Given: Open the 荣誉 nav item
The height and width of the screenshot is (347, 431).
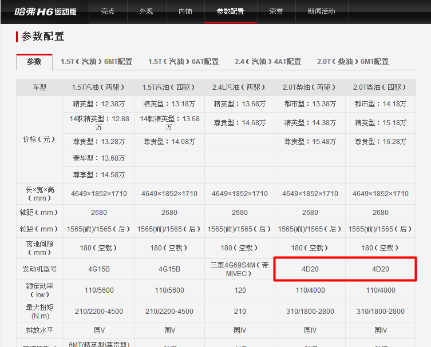Looking at the screenshot, I should tap(276, 11).
